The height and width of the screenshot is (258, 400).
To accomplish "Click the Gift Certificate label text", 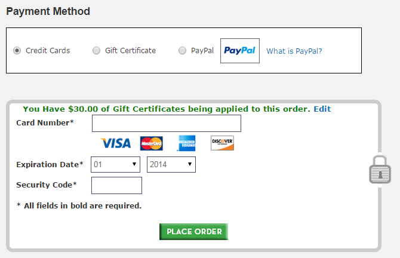I will coord(130,51).
